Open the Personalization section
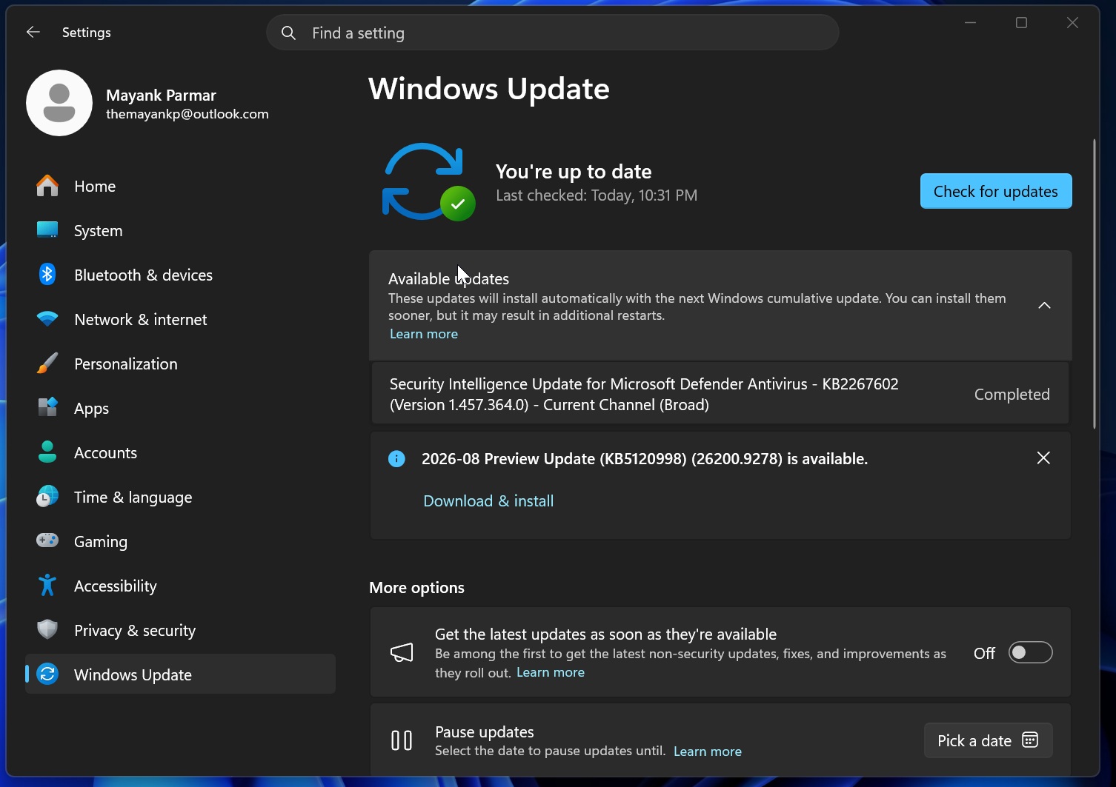Image resolution: width=1116 pixels, height=787 pixels. click(x=180, y=364)
